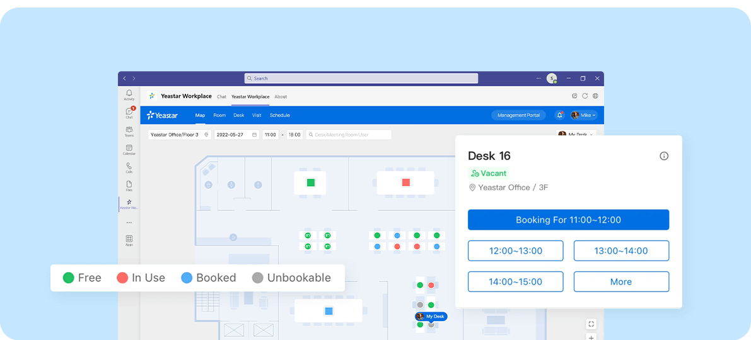The height and width of the screenshot is (340, 751).
Task: Open the About tab
Action: [281, 96]
